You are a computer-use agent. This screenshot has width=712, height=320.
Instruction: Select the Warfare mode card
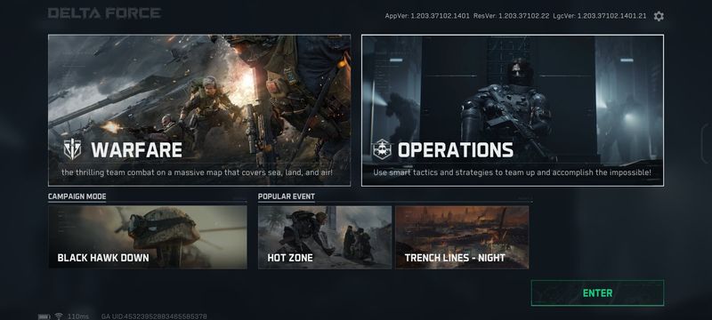click(199, 110)
